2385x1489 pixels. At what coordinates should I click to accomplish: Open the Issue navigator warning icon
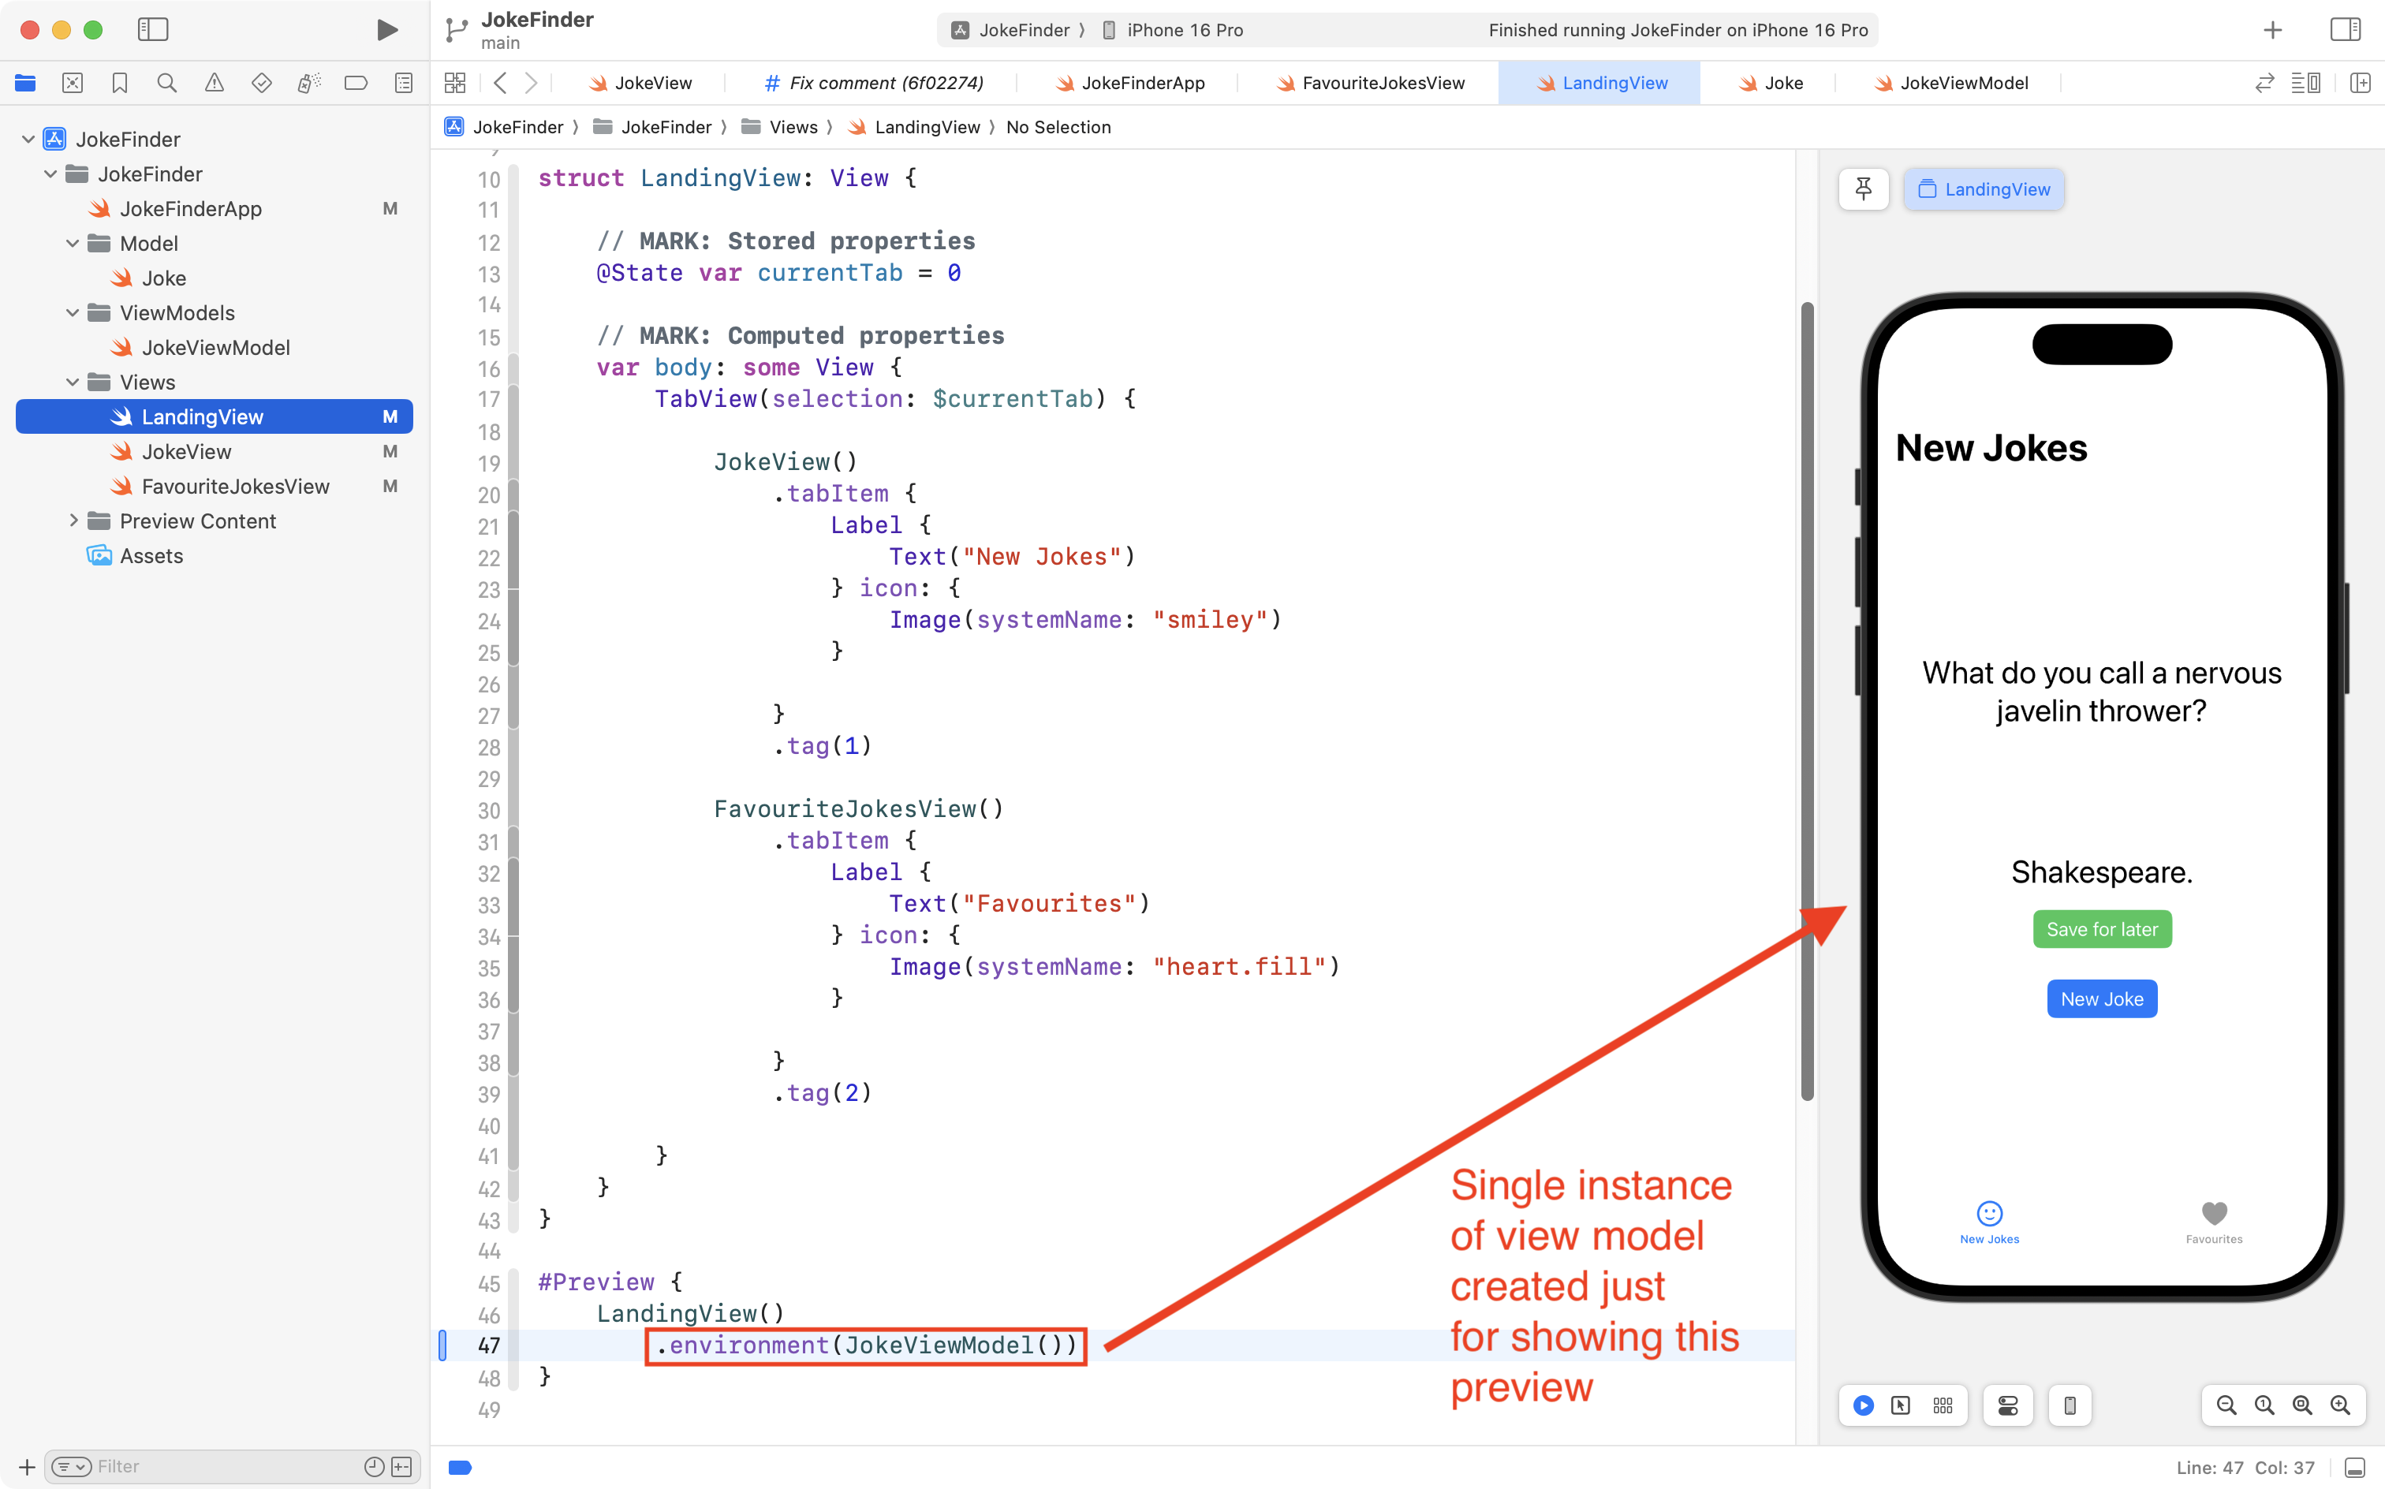[214, 83]
